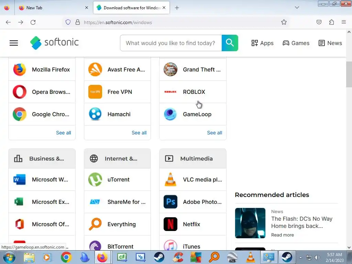
Task: Open VLC from the taskbar
Action: pos(250,257)
